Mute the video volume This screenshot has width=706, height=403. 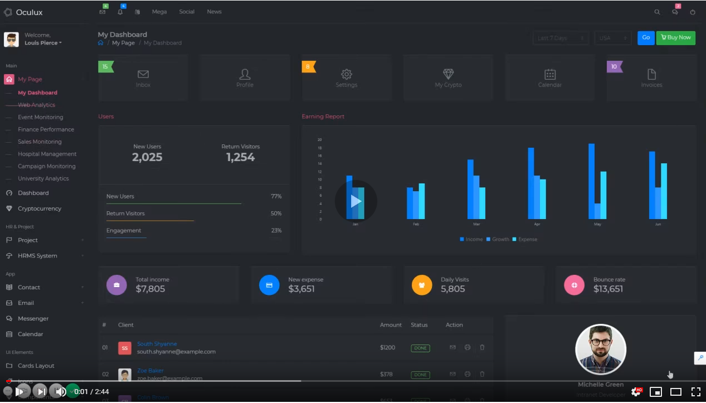(60, 392)
